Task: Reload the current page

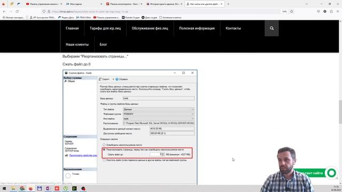Action: click(17, 11)
